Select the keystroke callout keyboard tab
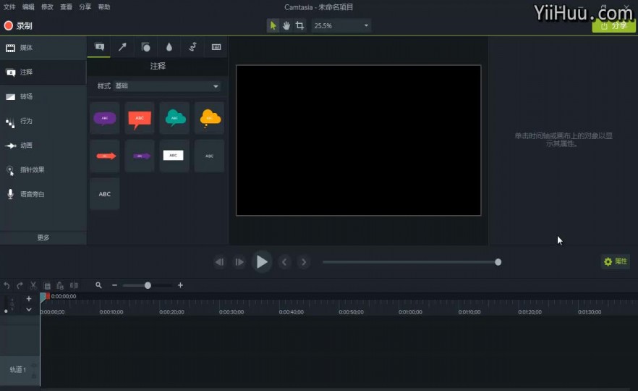638x391 pixels. (x=216, y=47)
